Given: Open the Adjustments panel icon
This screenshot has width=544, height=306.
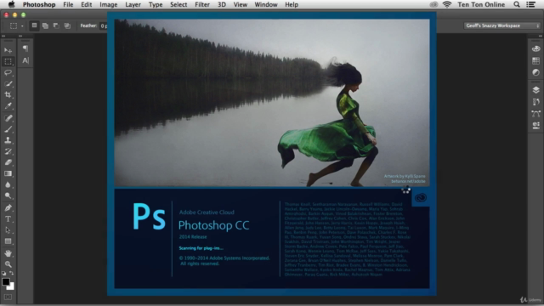Looking at the screenshot, I should point(535,72).
